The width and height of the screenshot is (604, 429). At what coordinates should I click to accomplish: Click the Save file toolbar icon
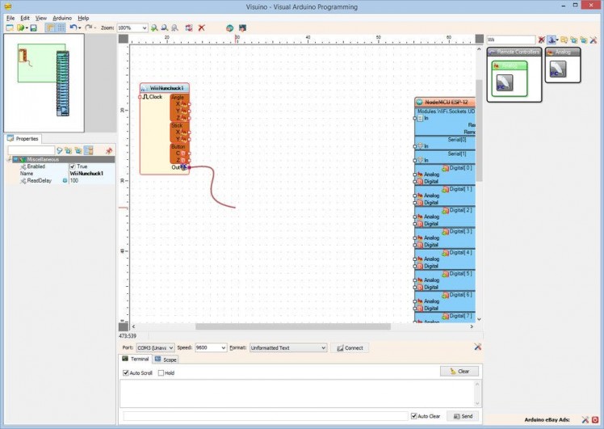pos(33,27)
